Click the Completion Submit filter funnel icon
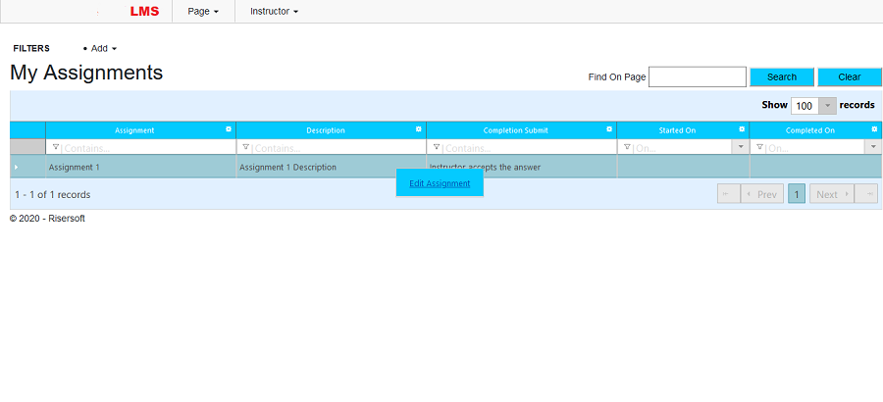This screenshot has width=883, height=402. (436, 147)
